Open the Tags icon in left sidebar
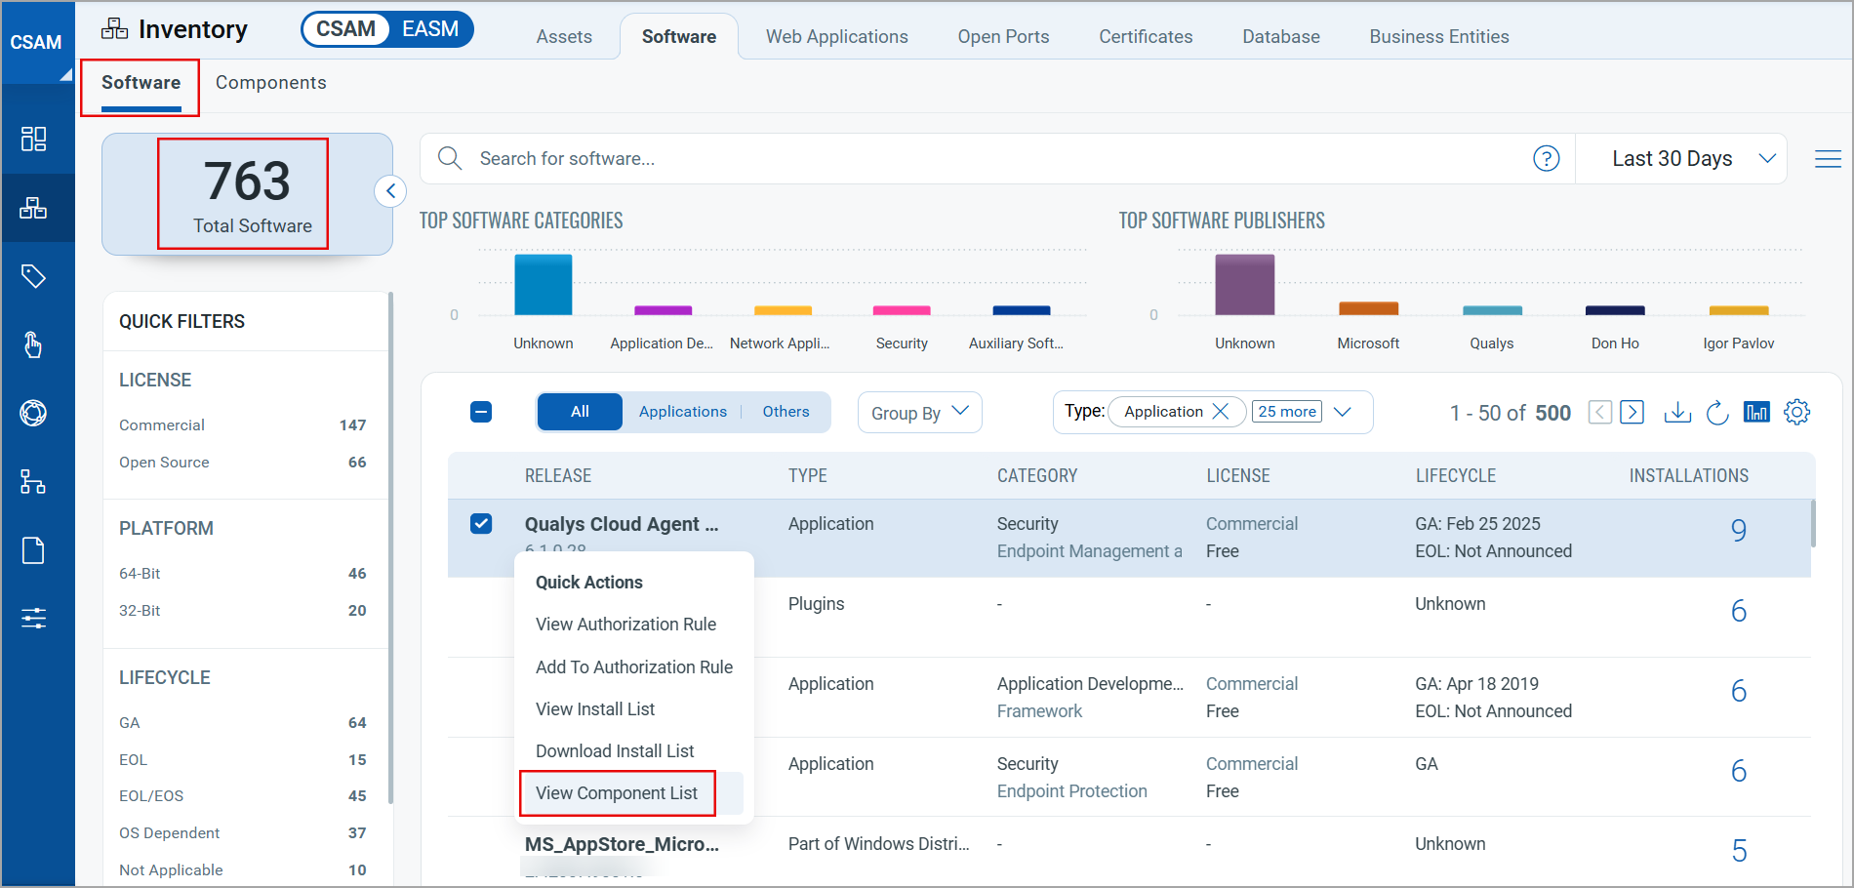The height and width of the screenshot is (888, 1854). coord(34,276)
